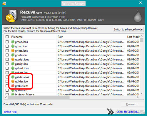Click green status dot for gsheet.icns
This screenshot has height=116, width=147.
13,68
